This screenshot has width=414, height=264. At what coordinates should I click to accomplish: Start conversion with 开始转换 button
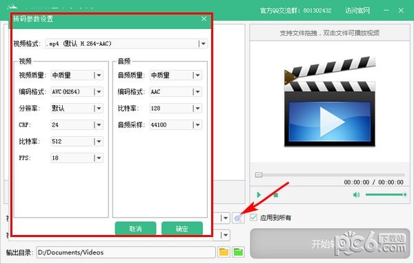tap(330, 244)
